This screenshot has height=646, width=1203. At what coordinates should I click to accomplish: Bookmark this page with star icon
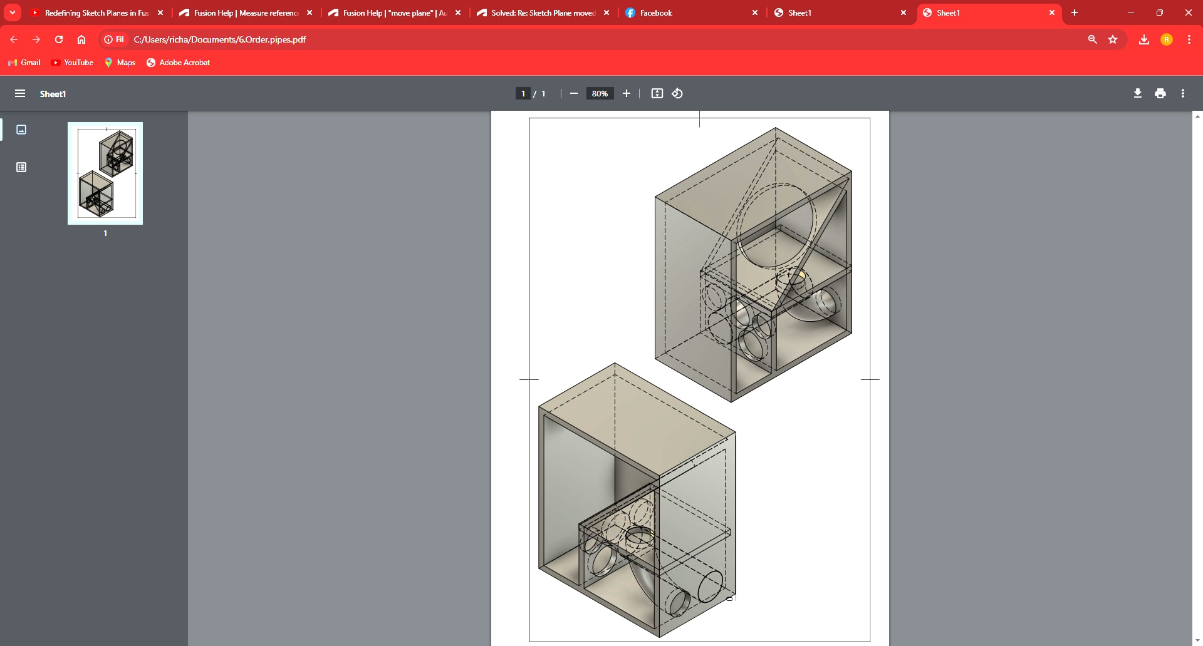[x=1113, y=39]
